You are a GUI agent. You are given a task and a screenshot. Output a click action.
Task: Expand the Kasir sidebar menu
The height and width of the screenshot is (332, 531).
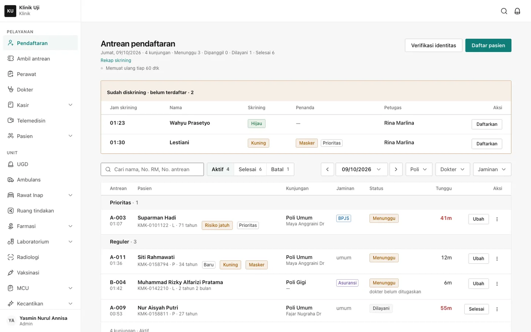(x=70, y=105)
